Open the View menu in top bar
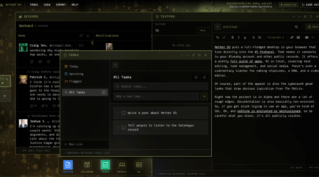 (47, 4)
